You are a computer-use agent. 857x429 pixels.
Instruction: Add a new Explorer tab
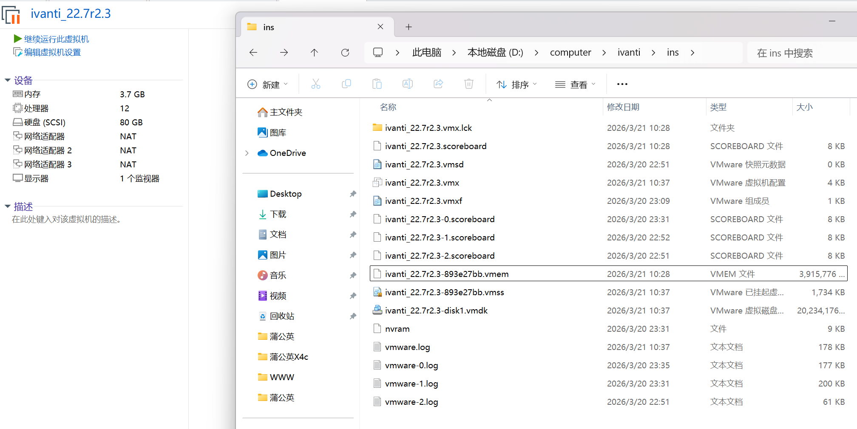coord(409,27)
